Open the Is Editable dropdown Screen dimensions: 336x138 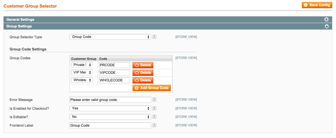pyautogui.click(x=110, y=117)
